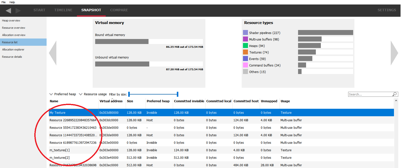401x168 pixels.
Task: Switch to the TIMELINE tab
Action: tap(63, 10)
